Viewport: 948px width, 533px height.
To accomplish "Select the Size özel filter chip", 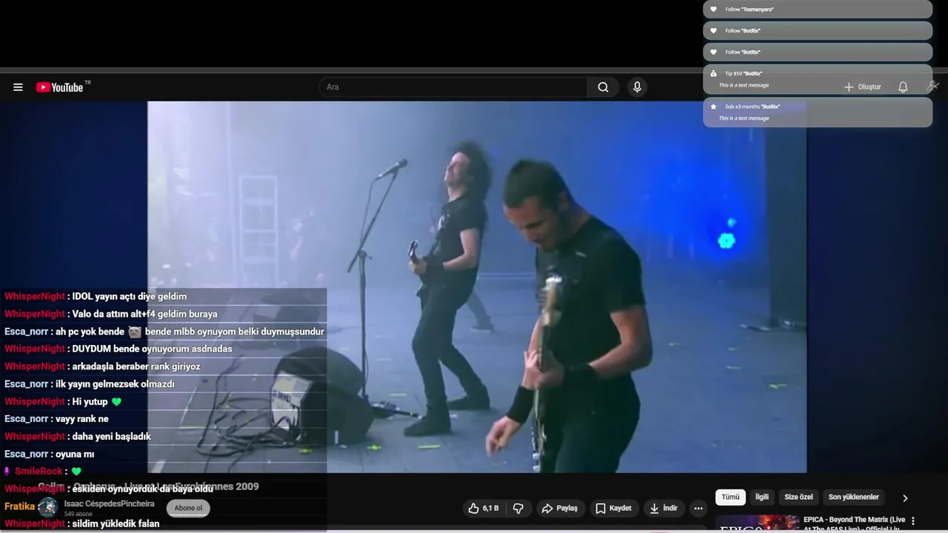I will pyautogui.click(x=798, y=497).
